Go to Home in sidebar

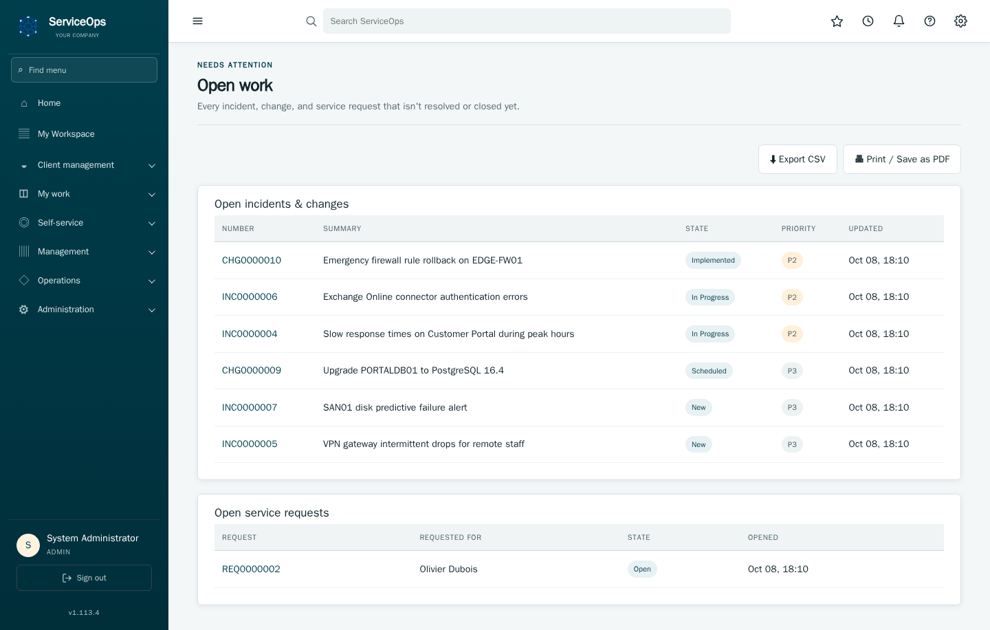pos(84,103)
